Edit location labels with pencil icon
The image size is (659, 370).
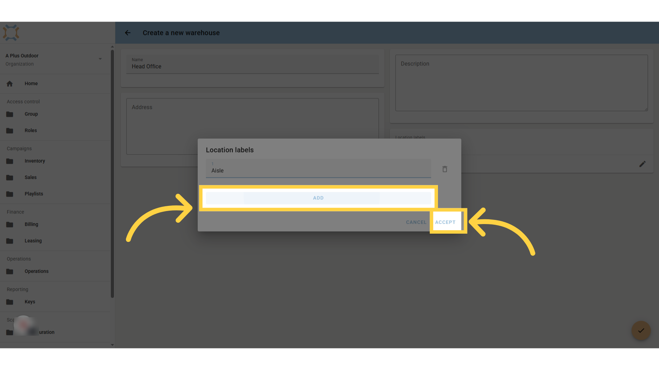coord(642,164)
